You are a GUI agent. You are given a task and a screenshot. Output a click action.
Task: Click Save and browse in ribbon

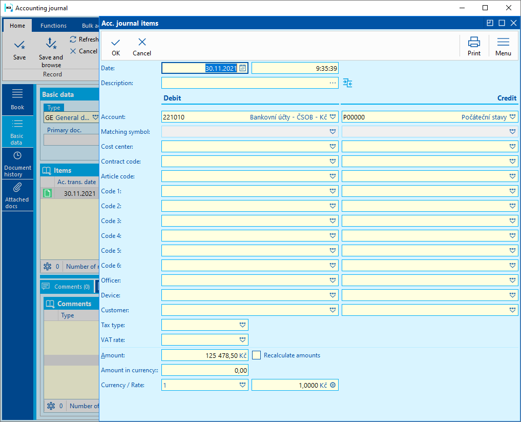point(51,52)
